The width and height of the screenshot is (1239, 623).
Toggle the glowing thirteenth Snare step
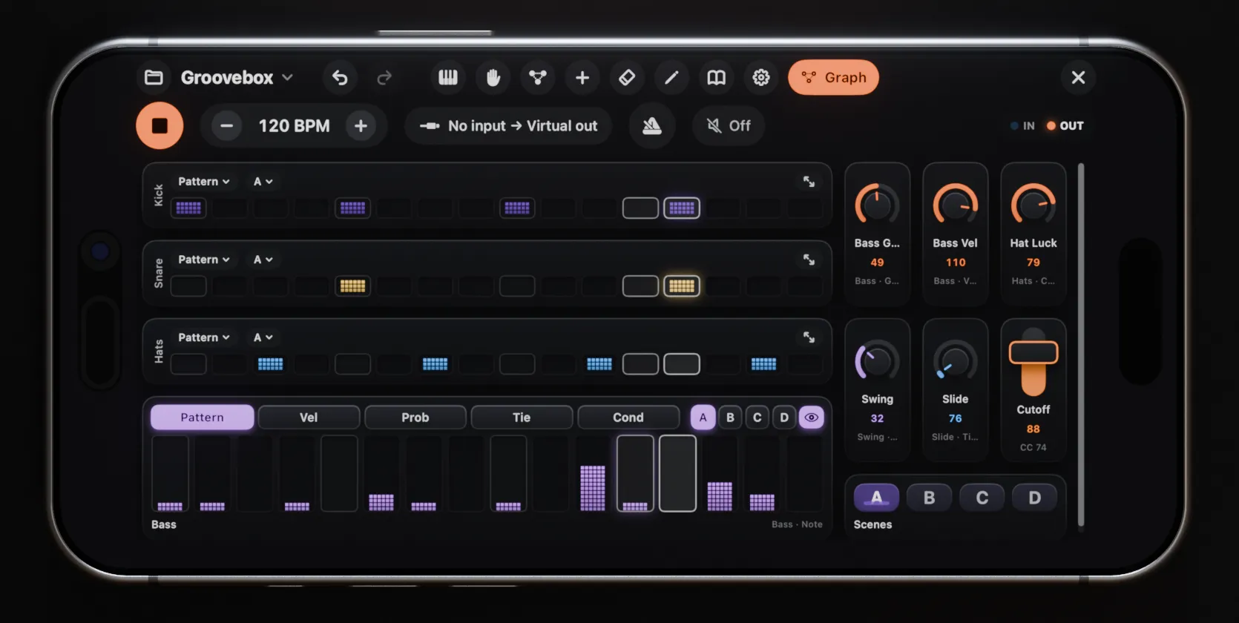tap(682, 286)
